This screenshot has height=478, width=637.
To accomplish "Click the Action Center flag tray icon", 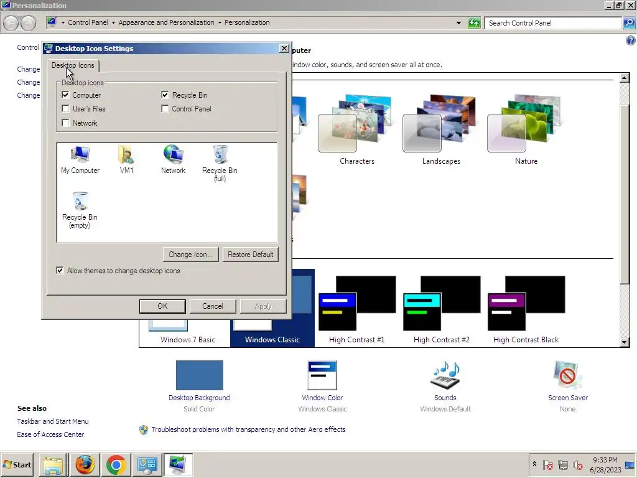I will pyautogui.click(x=547, y=464).
